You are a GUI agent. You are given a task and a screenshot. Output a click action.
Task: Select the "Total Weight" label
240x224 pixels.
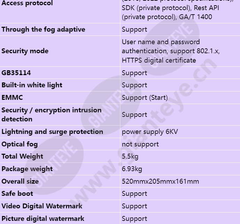(x=22, y=156)
